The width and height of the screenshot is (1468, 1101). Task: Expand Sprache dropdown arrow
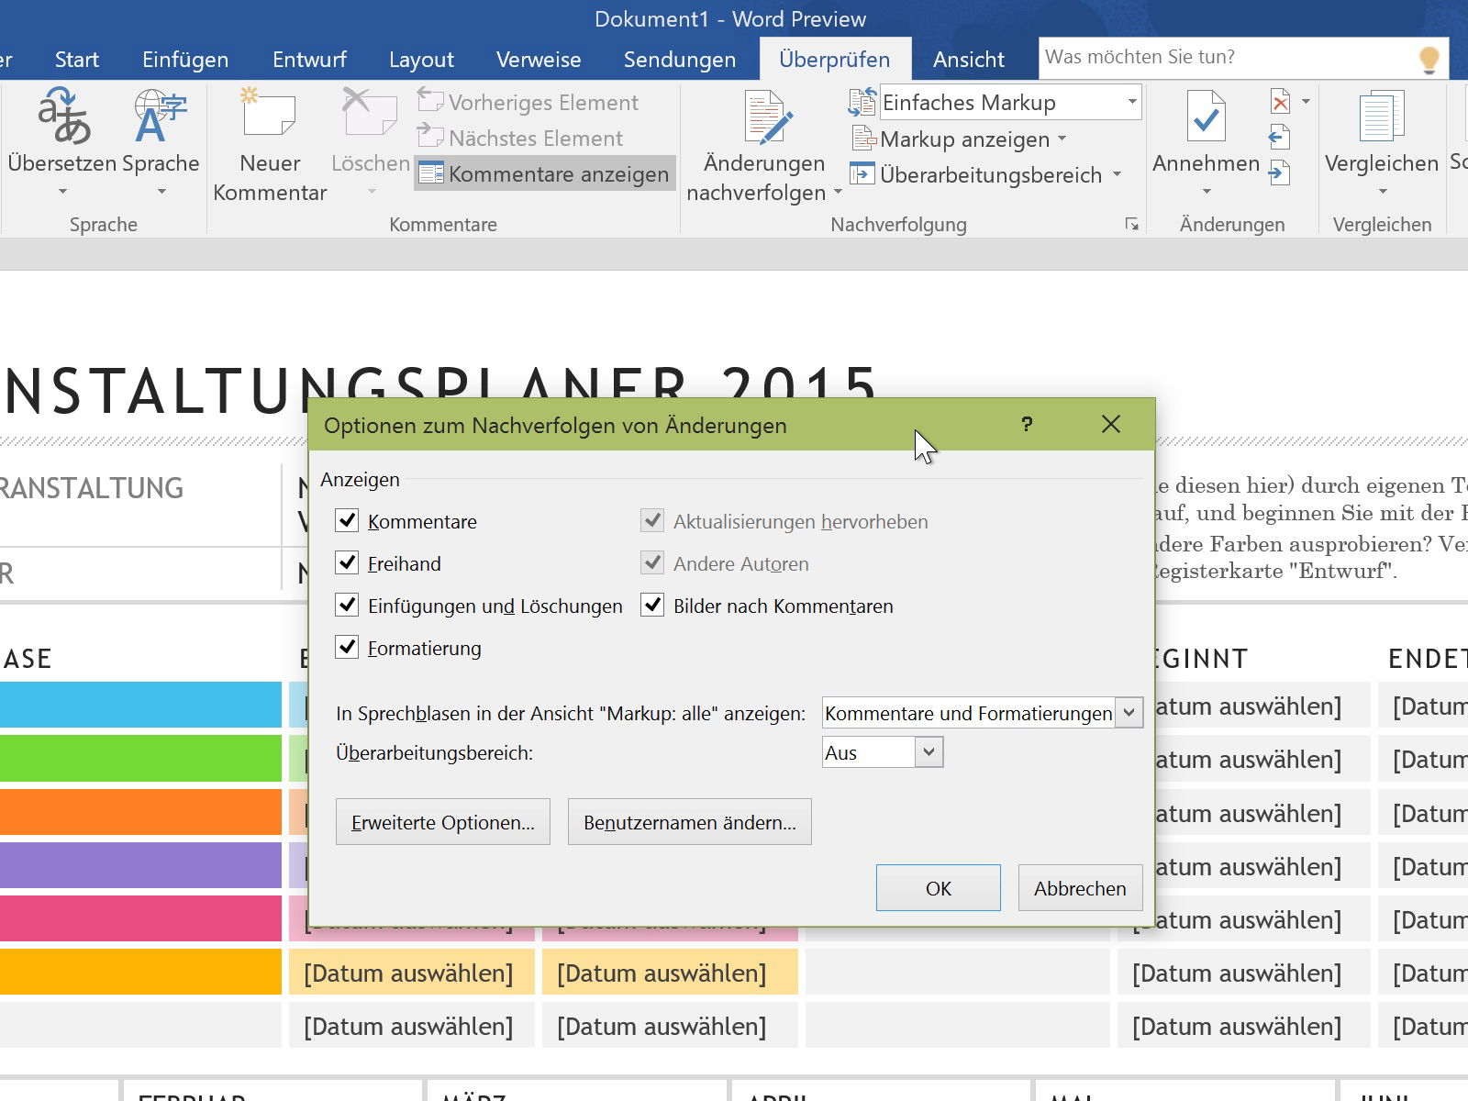coord(161,192)
